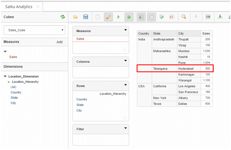Toggle the non-empty grid button
The height and width of the screenshot is (150, 231).
[x=152, y=17]
